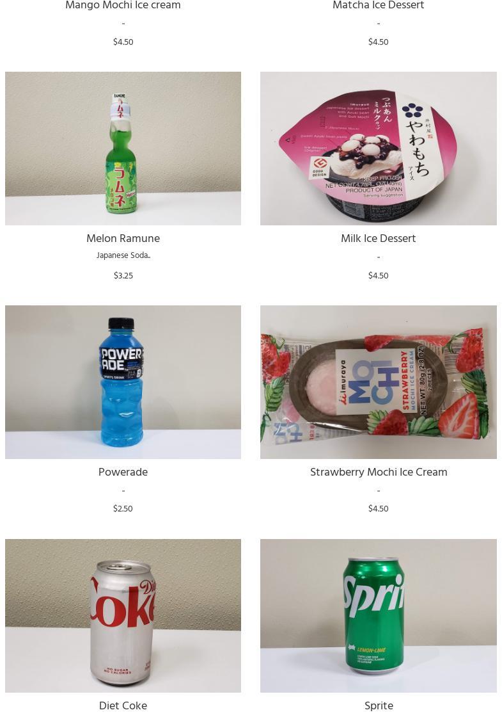Image resolution: width=502 pixels, height=717 pixels.
Task: Click the $4.50 price under Milk Ice Dessert
Action: 378,275
